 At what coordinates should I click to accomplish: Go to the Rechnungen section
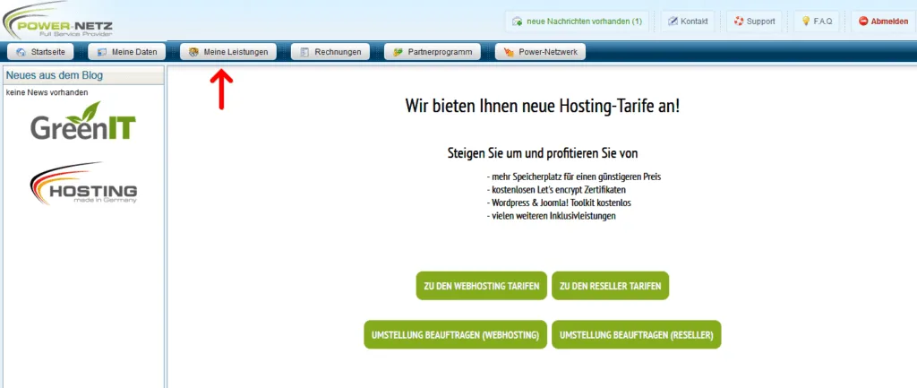pyautogui.click(x=330, y=53)
